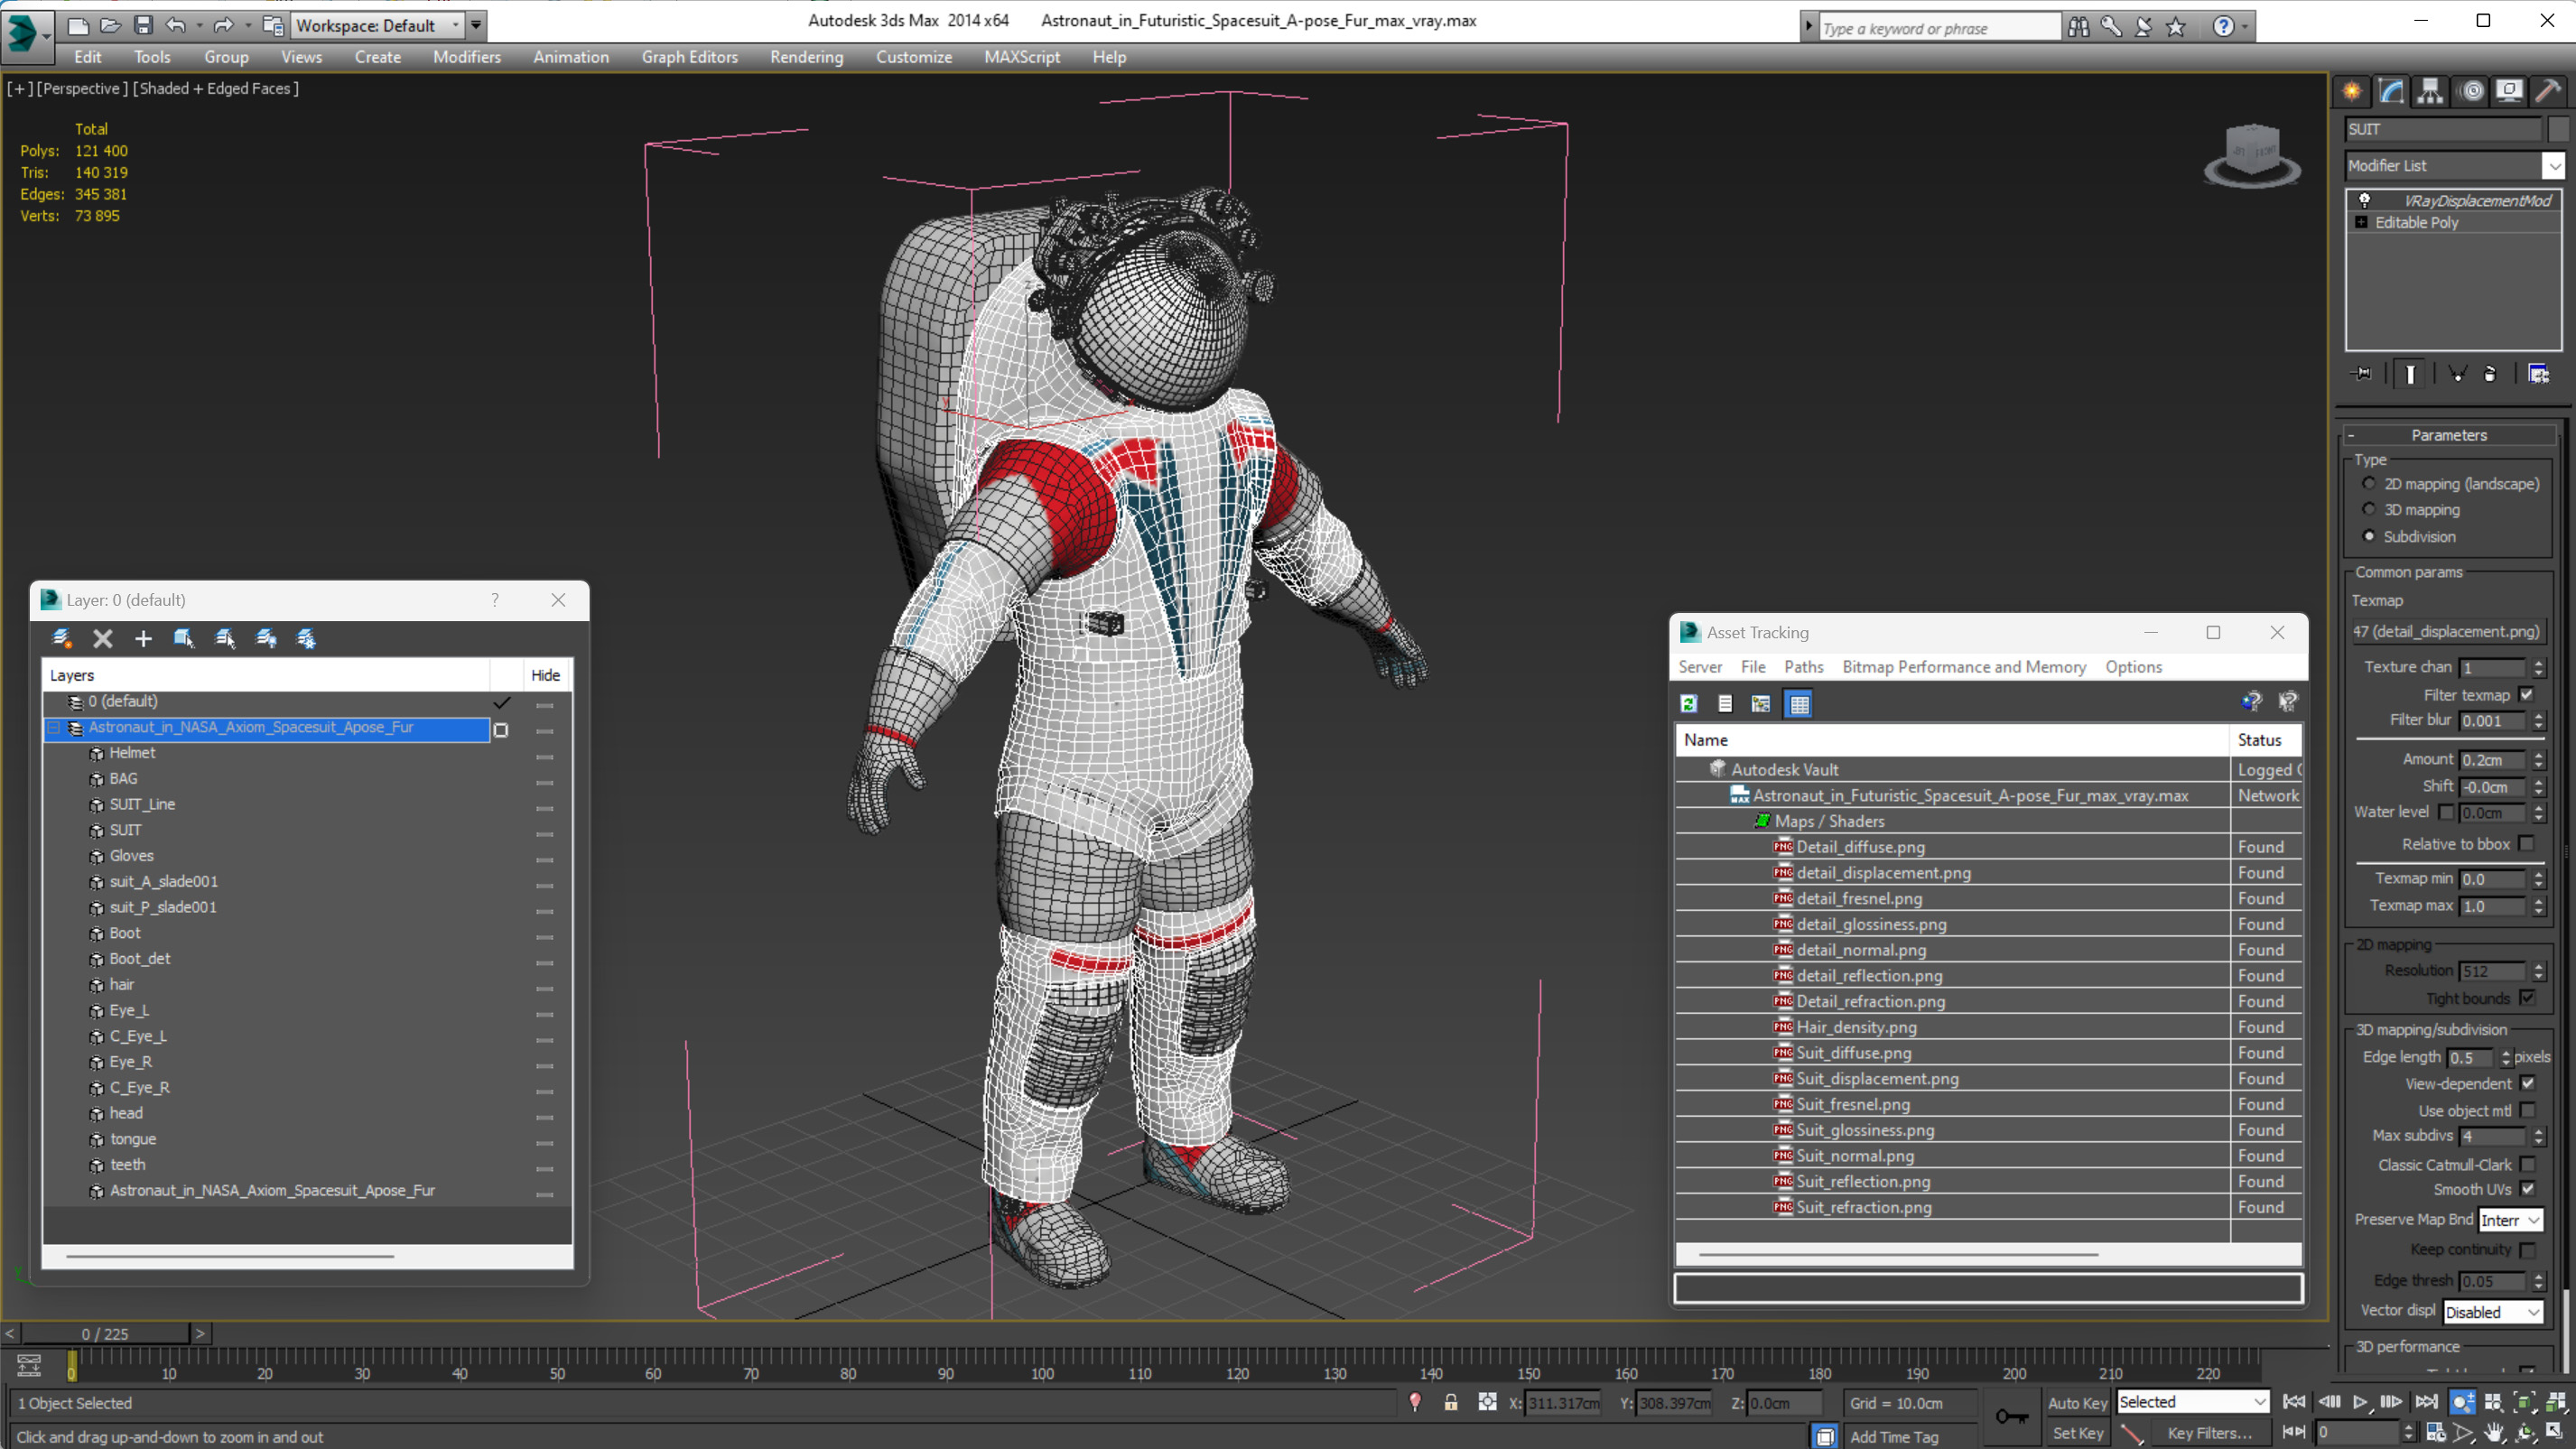This screenshot has height=1449, width=2576.
Task: Click Go to End playback icon
Action: click(2427, 1402)
